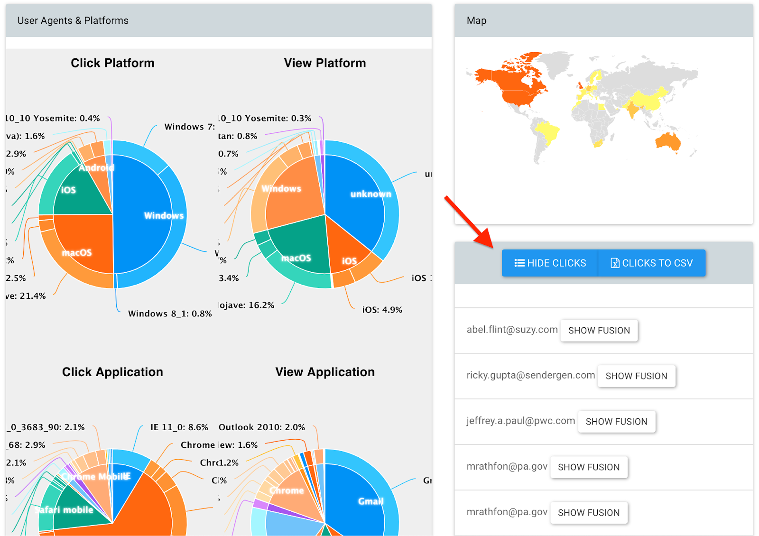
Task: Click the 'View Platform' chart title
Action: click(x=325, y=63)
